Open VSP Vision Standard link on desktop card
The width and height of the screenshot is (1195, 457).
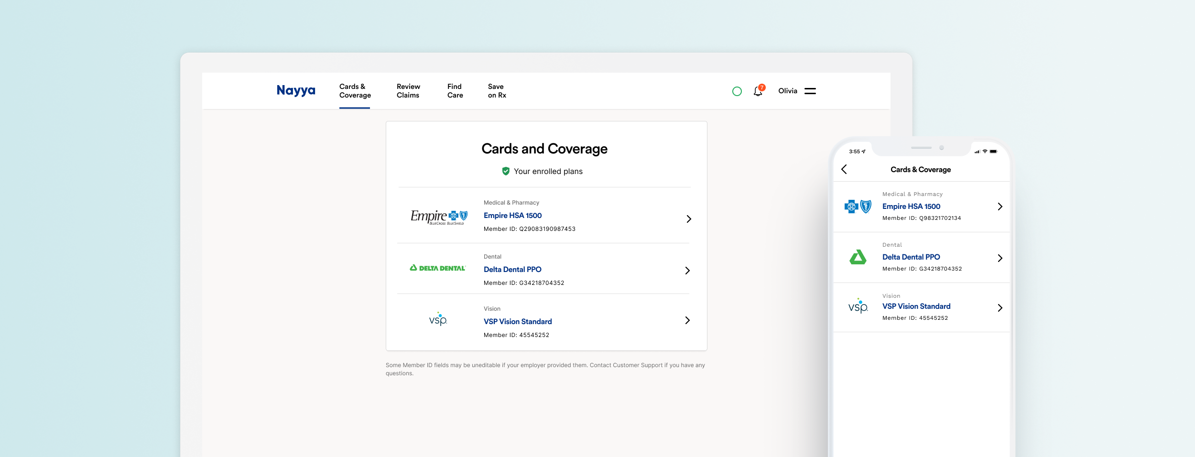[518, 322]
